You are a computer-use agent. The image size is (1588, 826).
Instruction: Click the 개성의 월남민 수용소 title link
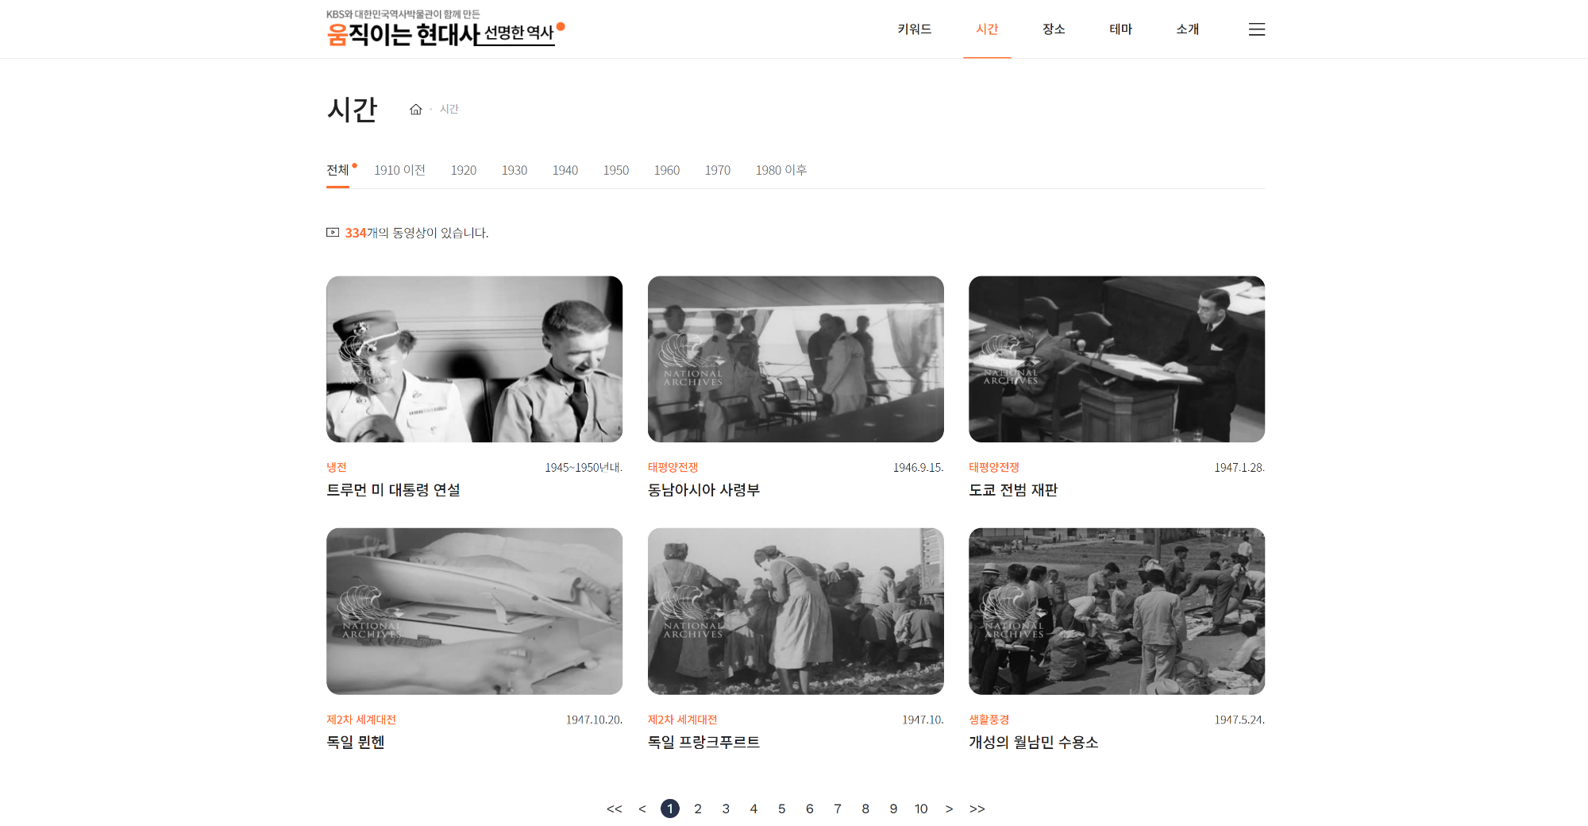pos(1033,742)
